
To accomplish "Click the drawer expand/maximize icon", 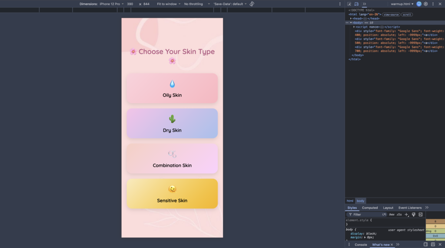I will pos(433,245).
